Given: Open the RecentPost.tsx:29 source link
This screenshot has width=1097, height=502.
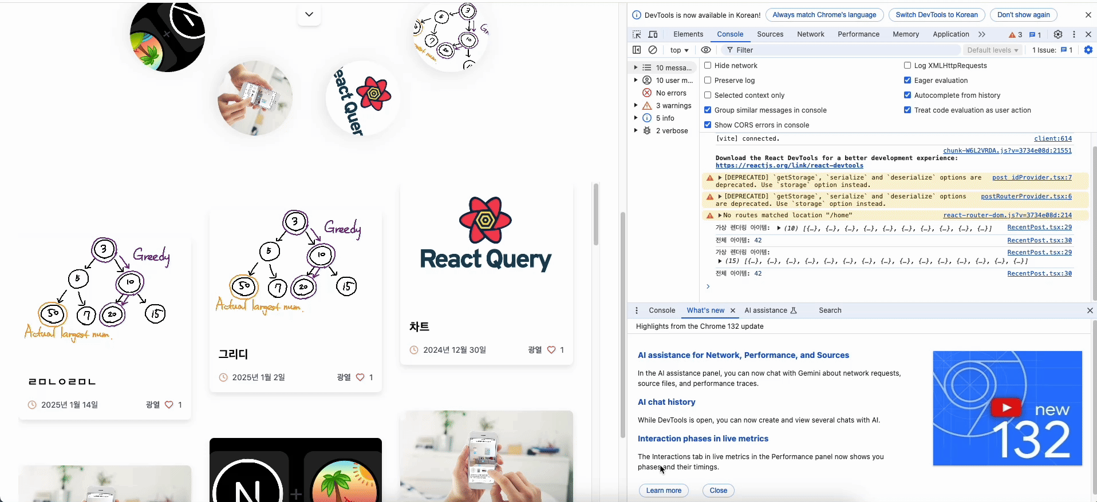Looking at the screenshot, I should point(1039,228).
